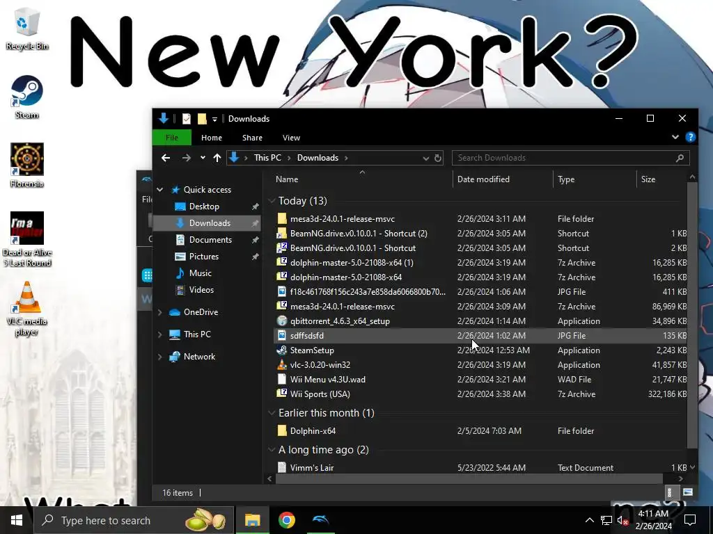The image size is (713, 534).
Task: Select the Wii Sports (USA) archive
Action: click(x=320, y=394)
